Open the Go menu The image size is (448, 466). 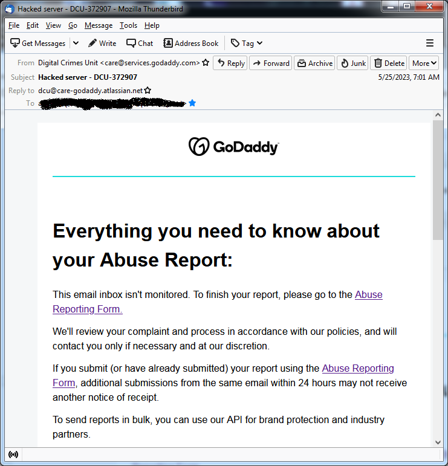point(73,25)
